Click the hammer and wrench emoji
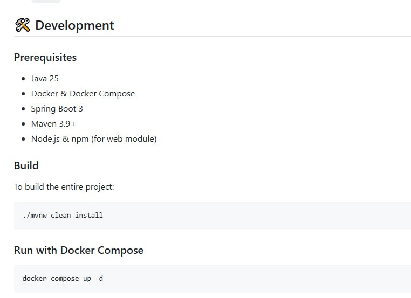Viewport: 411px width, 298px height. pos(22,25)
